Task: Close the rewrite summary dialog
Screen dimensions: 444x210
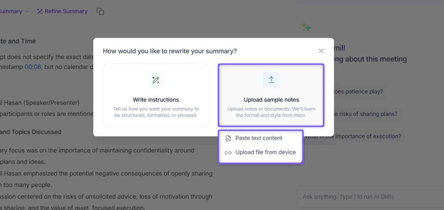Action: pos(321,51)
